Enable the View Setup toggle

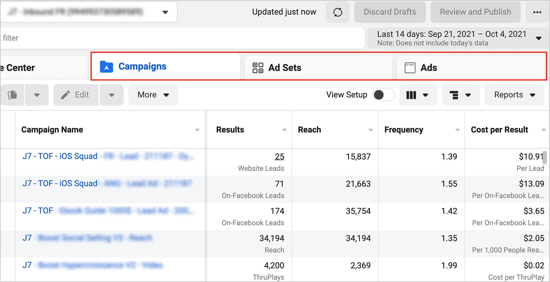tap(383, 95)
